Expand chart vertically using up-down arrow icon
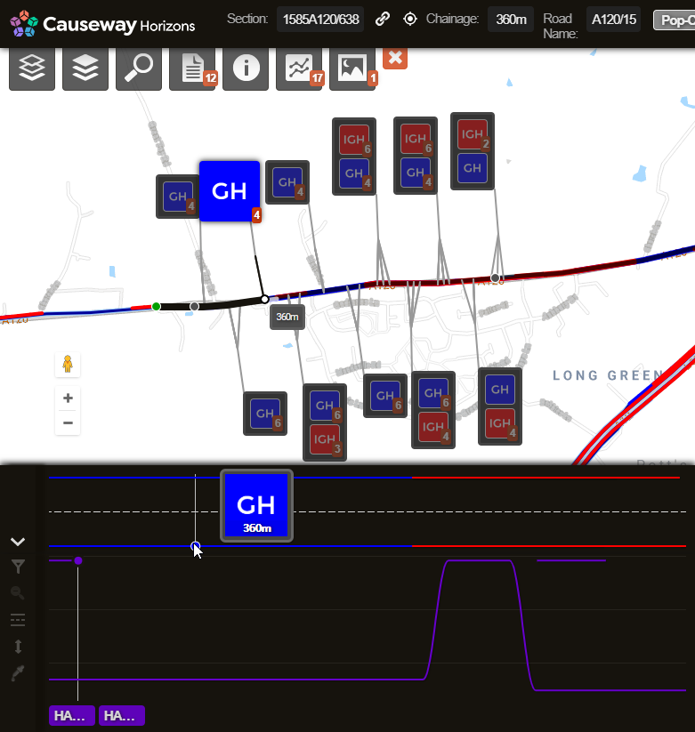 [x=18, y=647]
